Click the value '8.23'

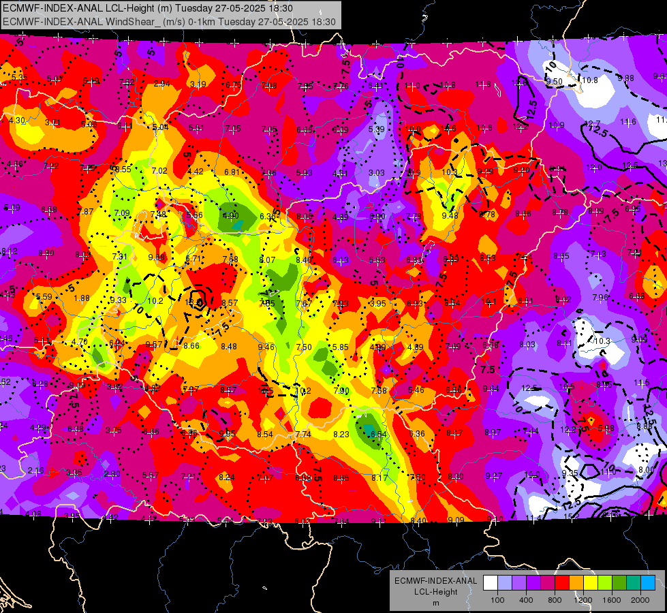341,435
